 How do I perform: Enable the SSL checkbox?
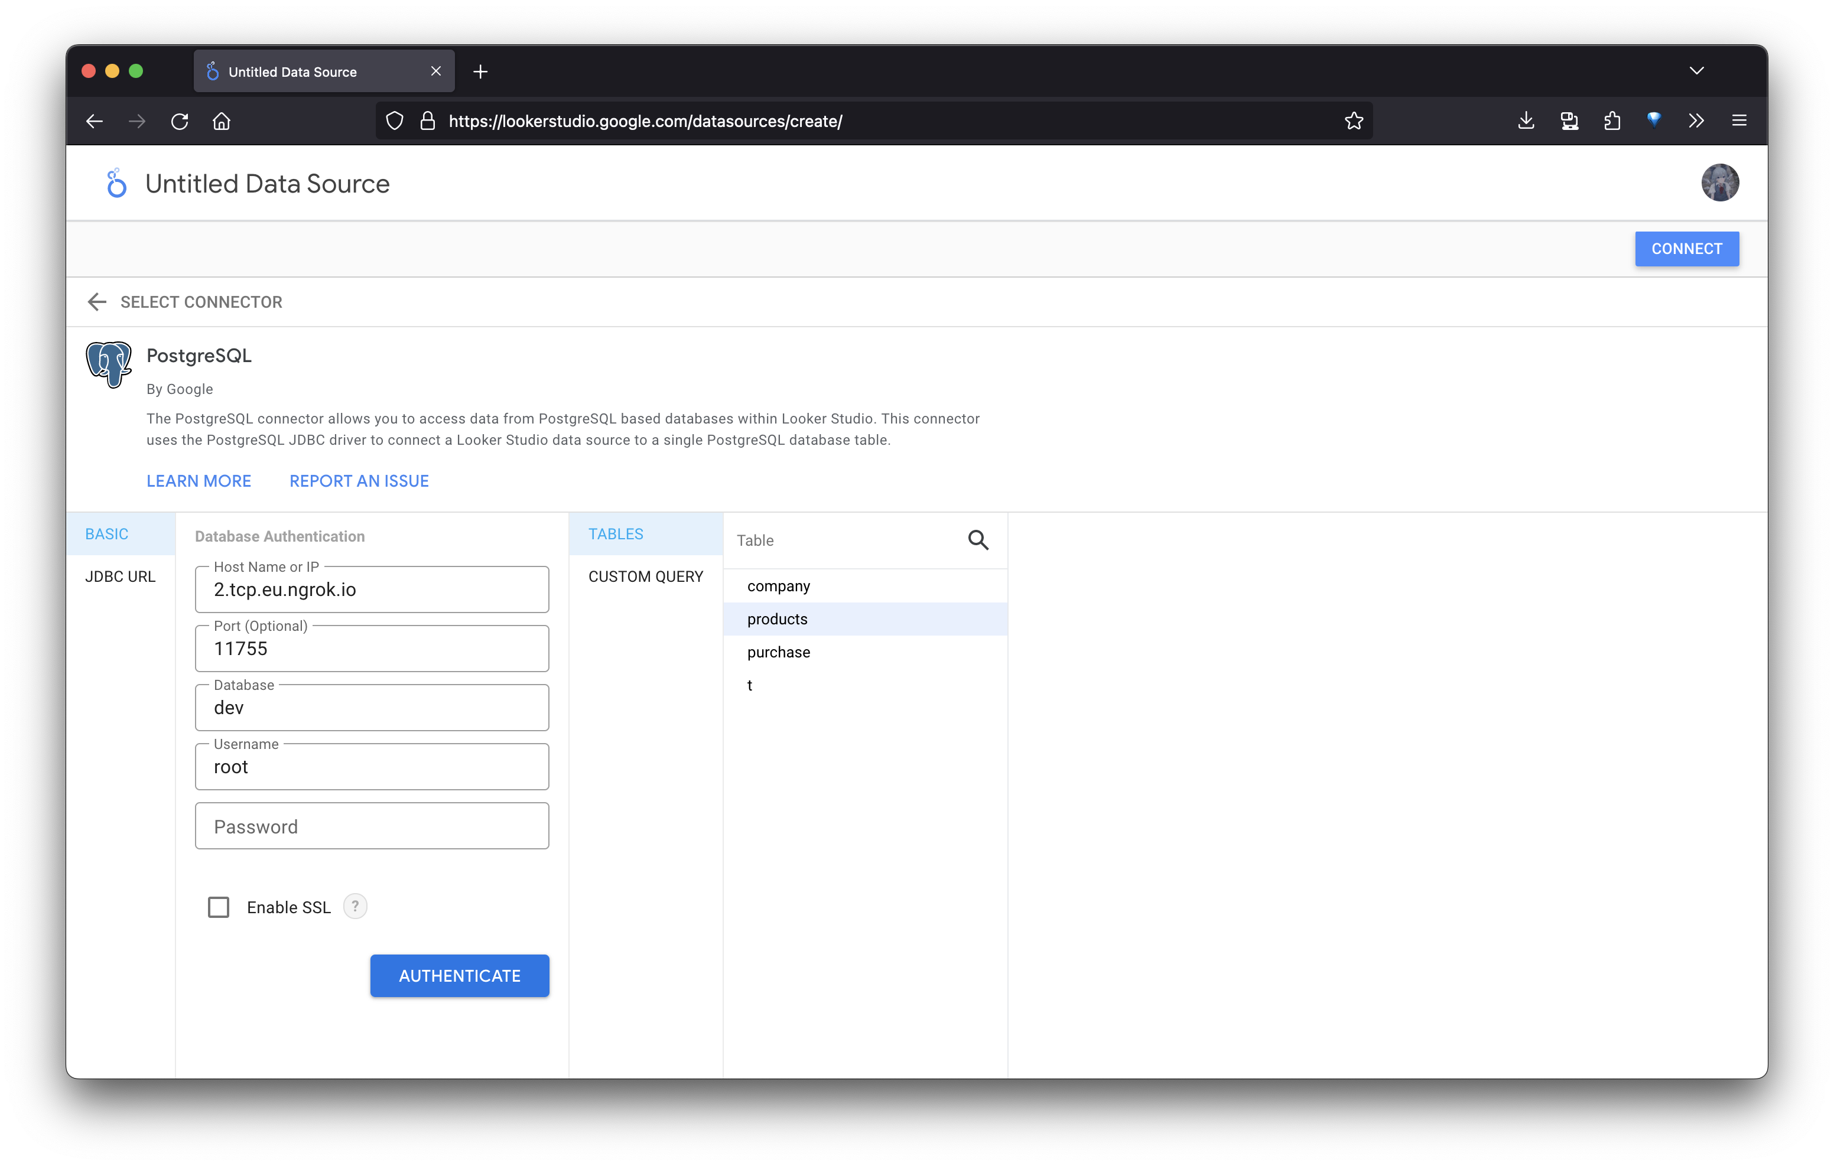(219, 907)
